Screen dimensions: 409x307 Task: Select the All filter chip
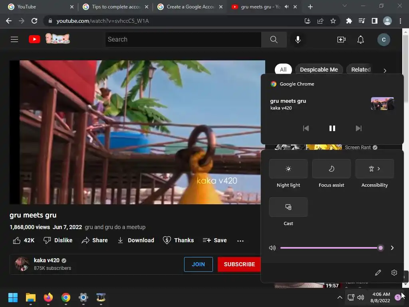pos(283,70)
